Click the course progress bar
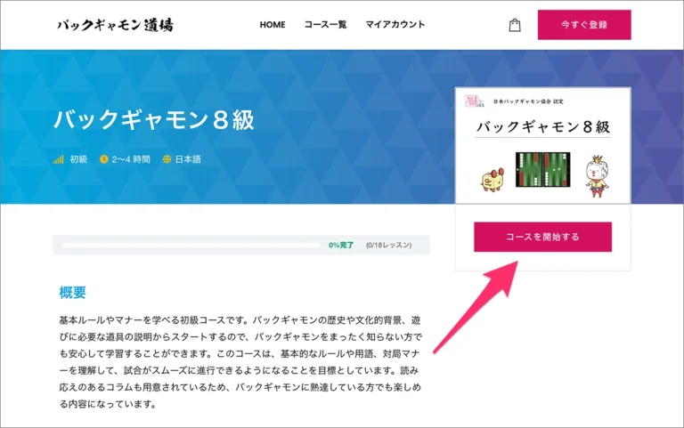This screenshot has width=684, height=428. (x=189, y=245)
